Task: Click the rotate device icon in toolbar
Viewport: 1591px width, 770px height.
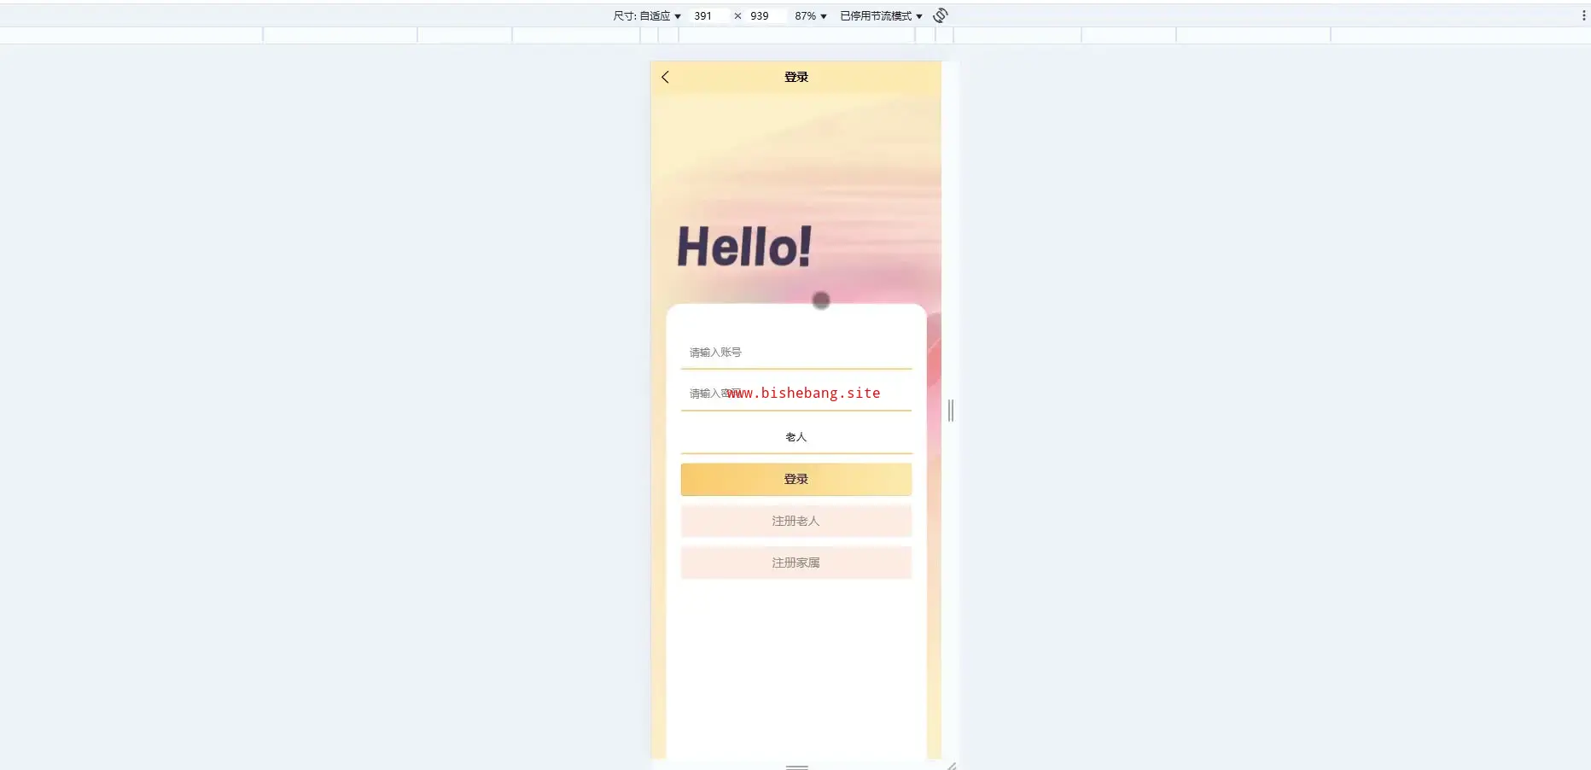Action: click(x=941, y=15)
